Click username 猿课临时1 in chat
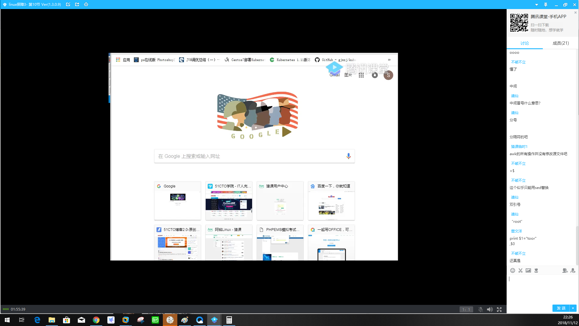The height and width of the screenshot is (326, 579). (519, 147)
